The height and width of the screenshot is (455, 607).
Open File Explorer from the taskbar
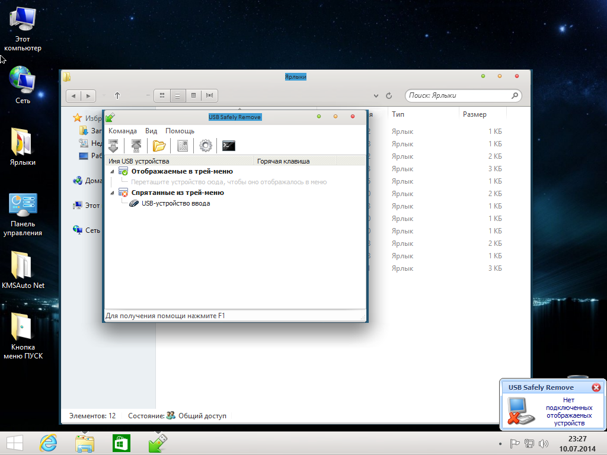click(85, 443)
